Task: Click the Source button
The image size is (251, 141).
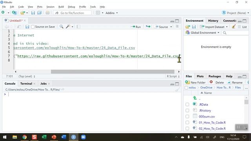Action: click(x=161, y=27)
